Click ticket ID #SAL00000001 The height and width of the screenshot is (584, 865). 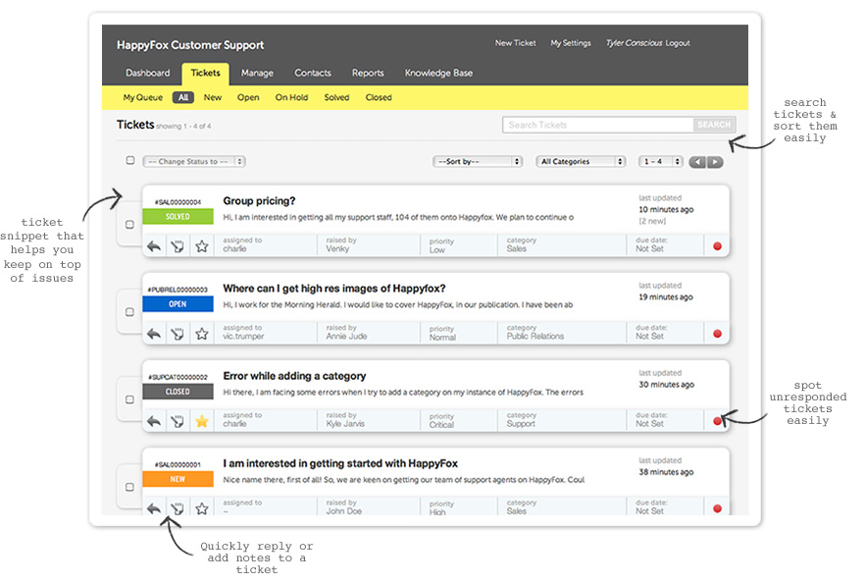point(178,465)
